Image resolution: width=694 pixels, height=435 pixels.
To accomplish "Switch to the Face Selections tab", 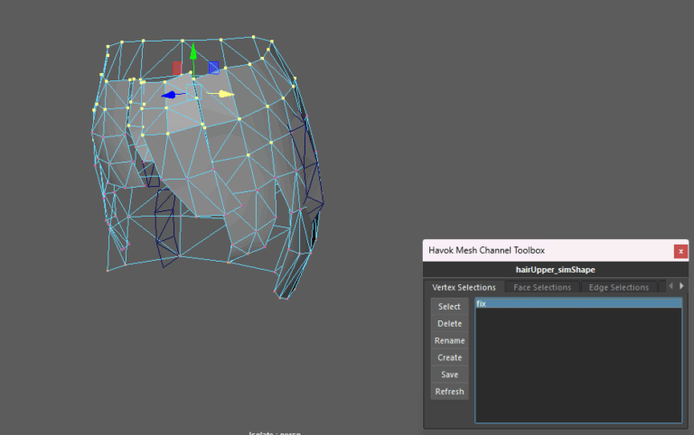I will click(x=542, y=287).
